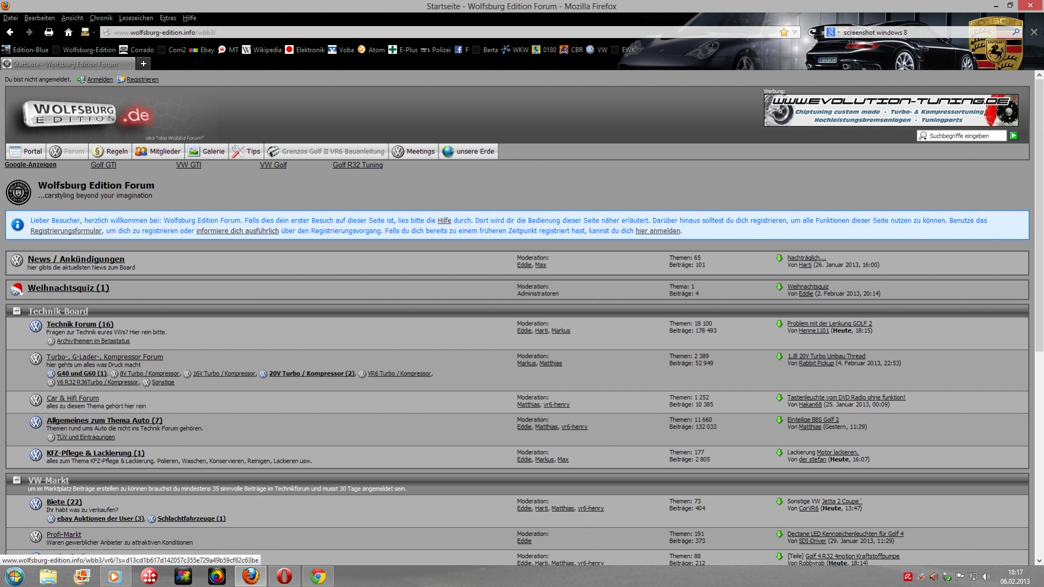Open the Polizei bookmark

click(x=435, y=50)
